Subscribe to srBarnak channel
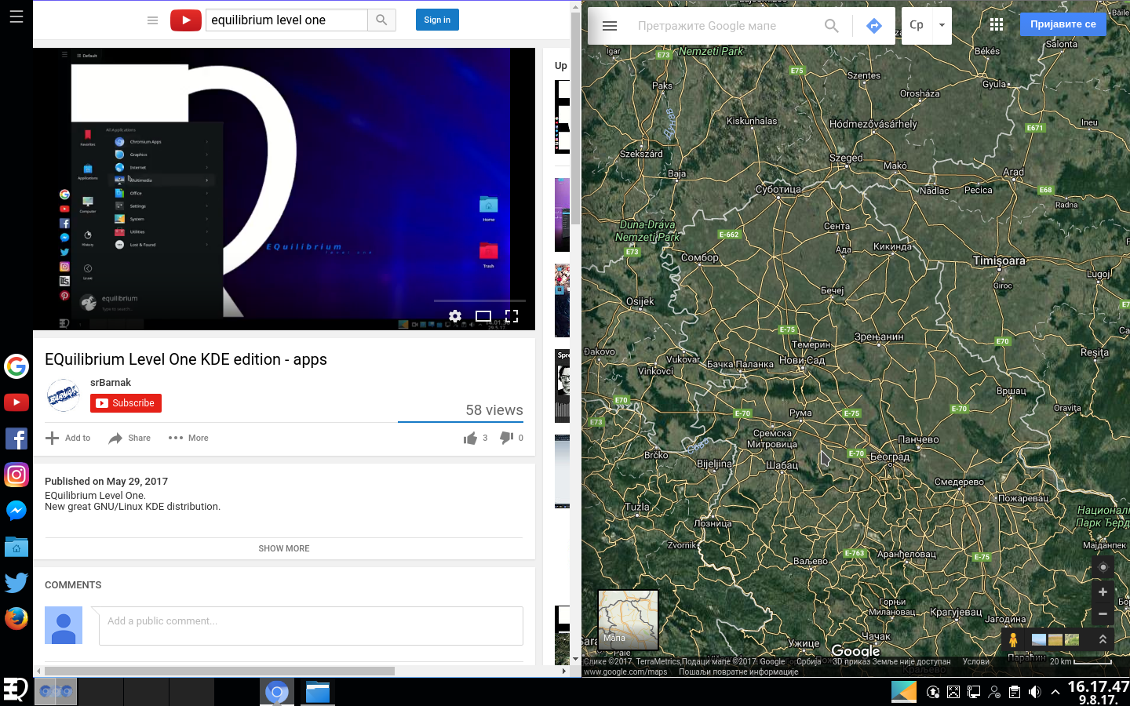The width and height of the screenshot is (1130, 706). click(126, 403)
